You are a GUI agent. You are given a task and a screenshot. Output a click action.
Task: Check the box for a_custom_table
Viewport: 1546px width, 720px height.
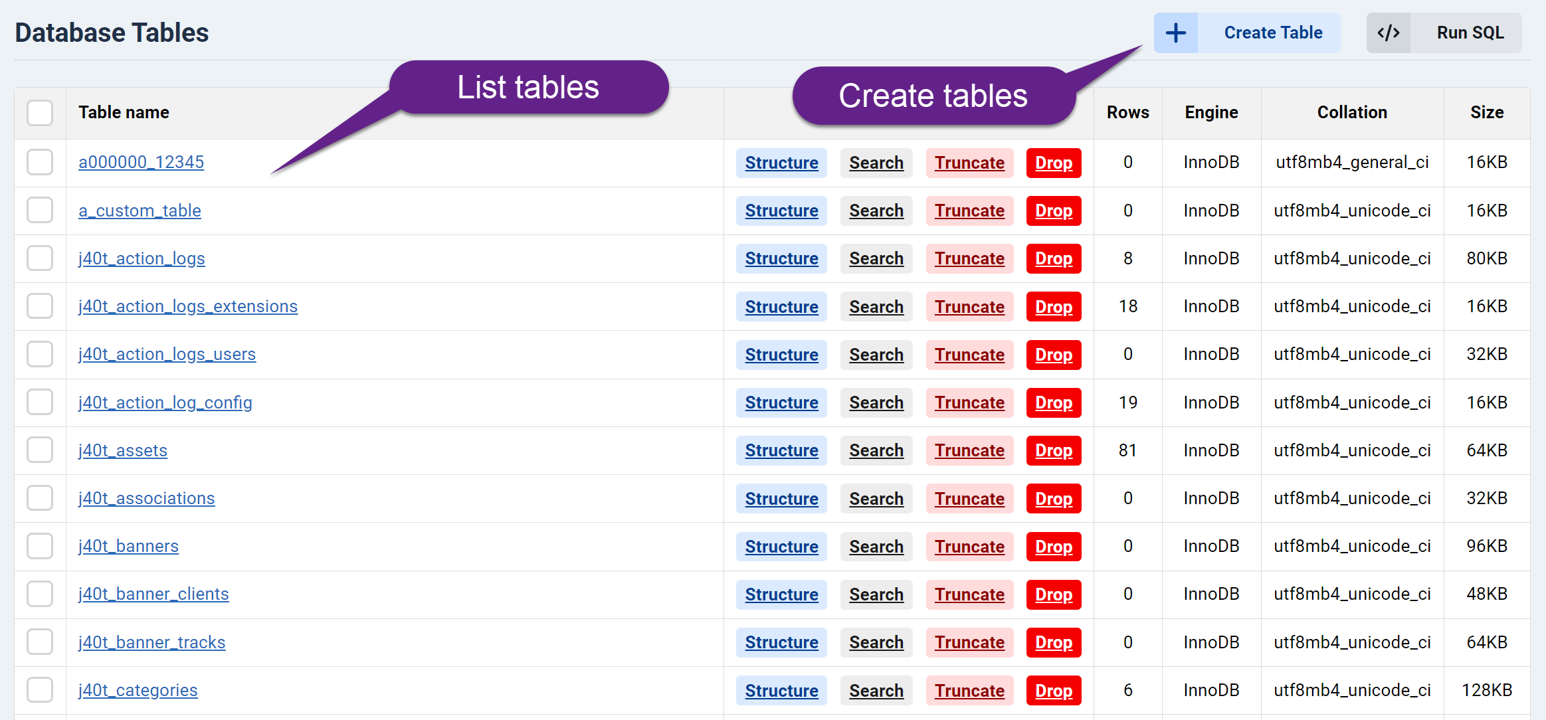40,210
